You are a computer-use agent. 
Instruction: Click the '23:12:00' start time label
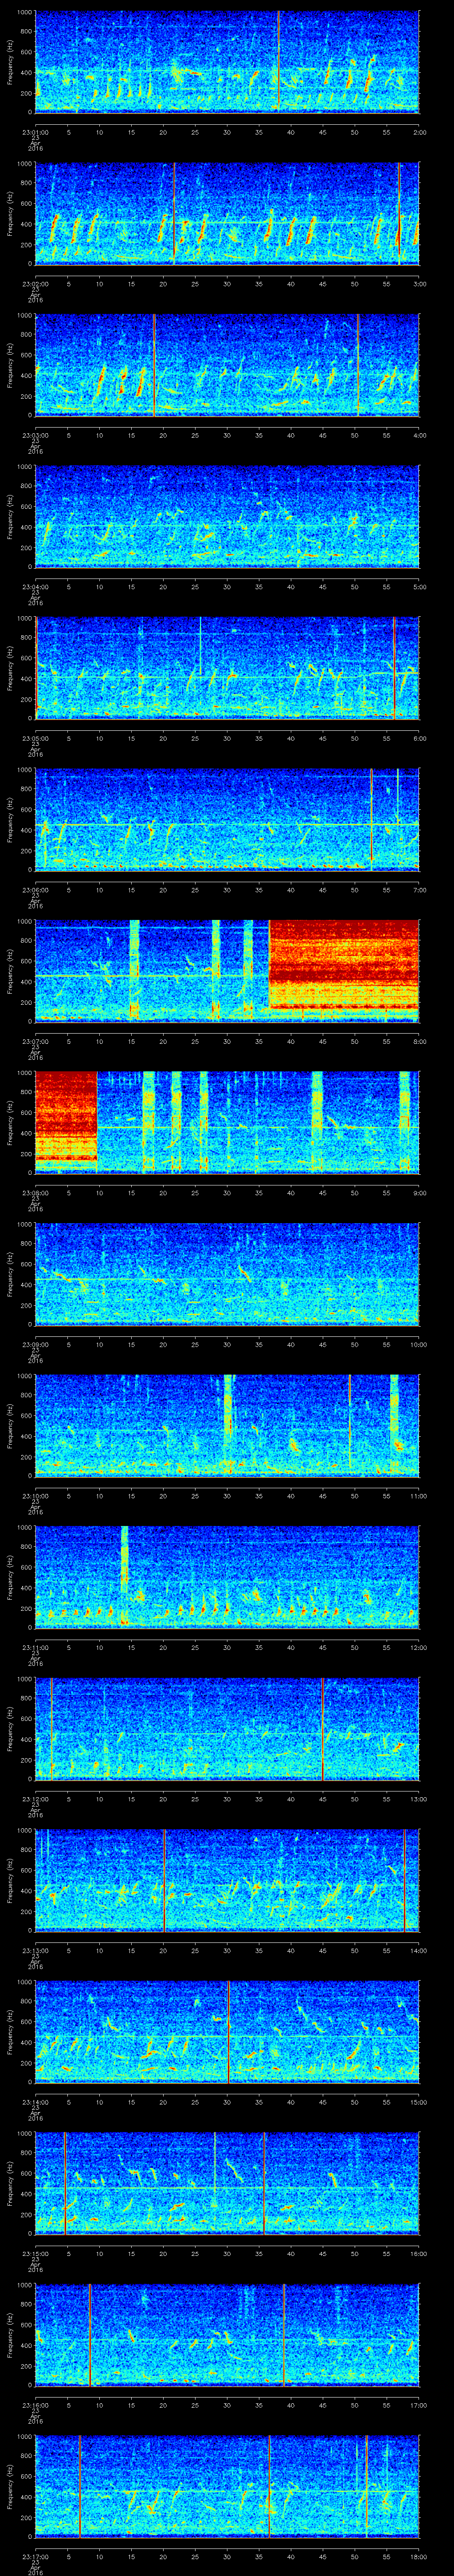36,1798
